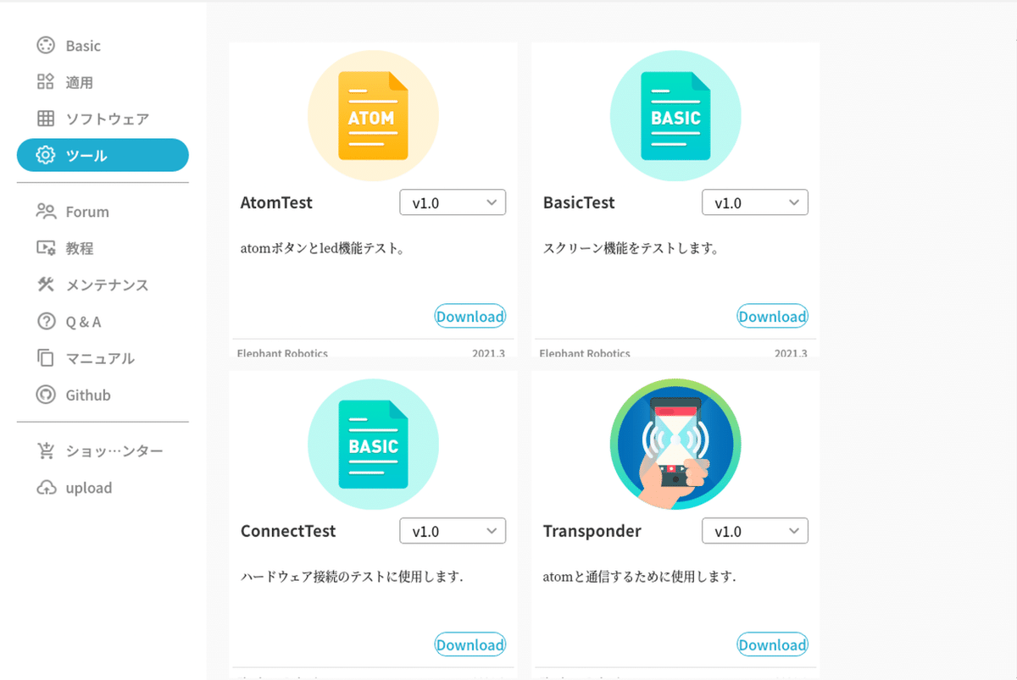Select the メンテナンス wrench icon
This screenshot has height=680, width=1017.
click(x=44, y=285)
